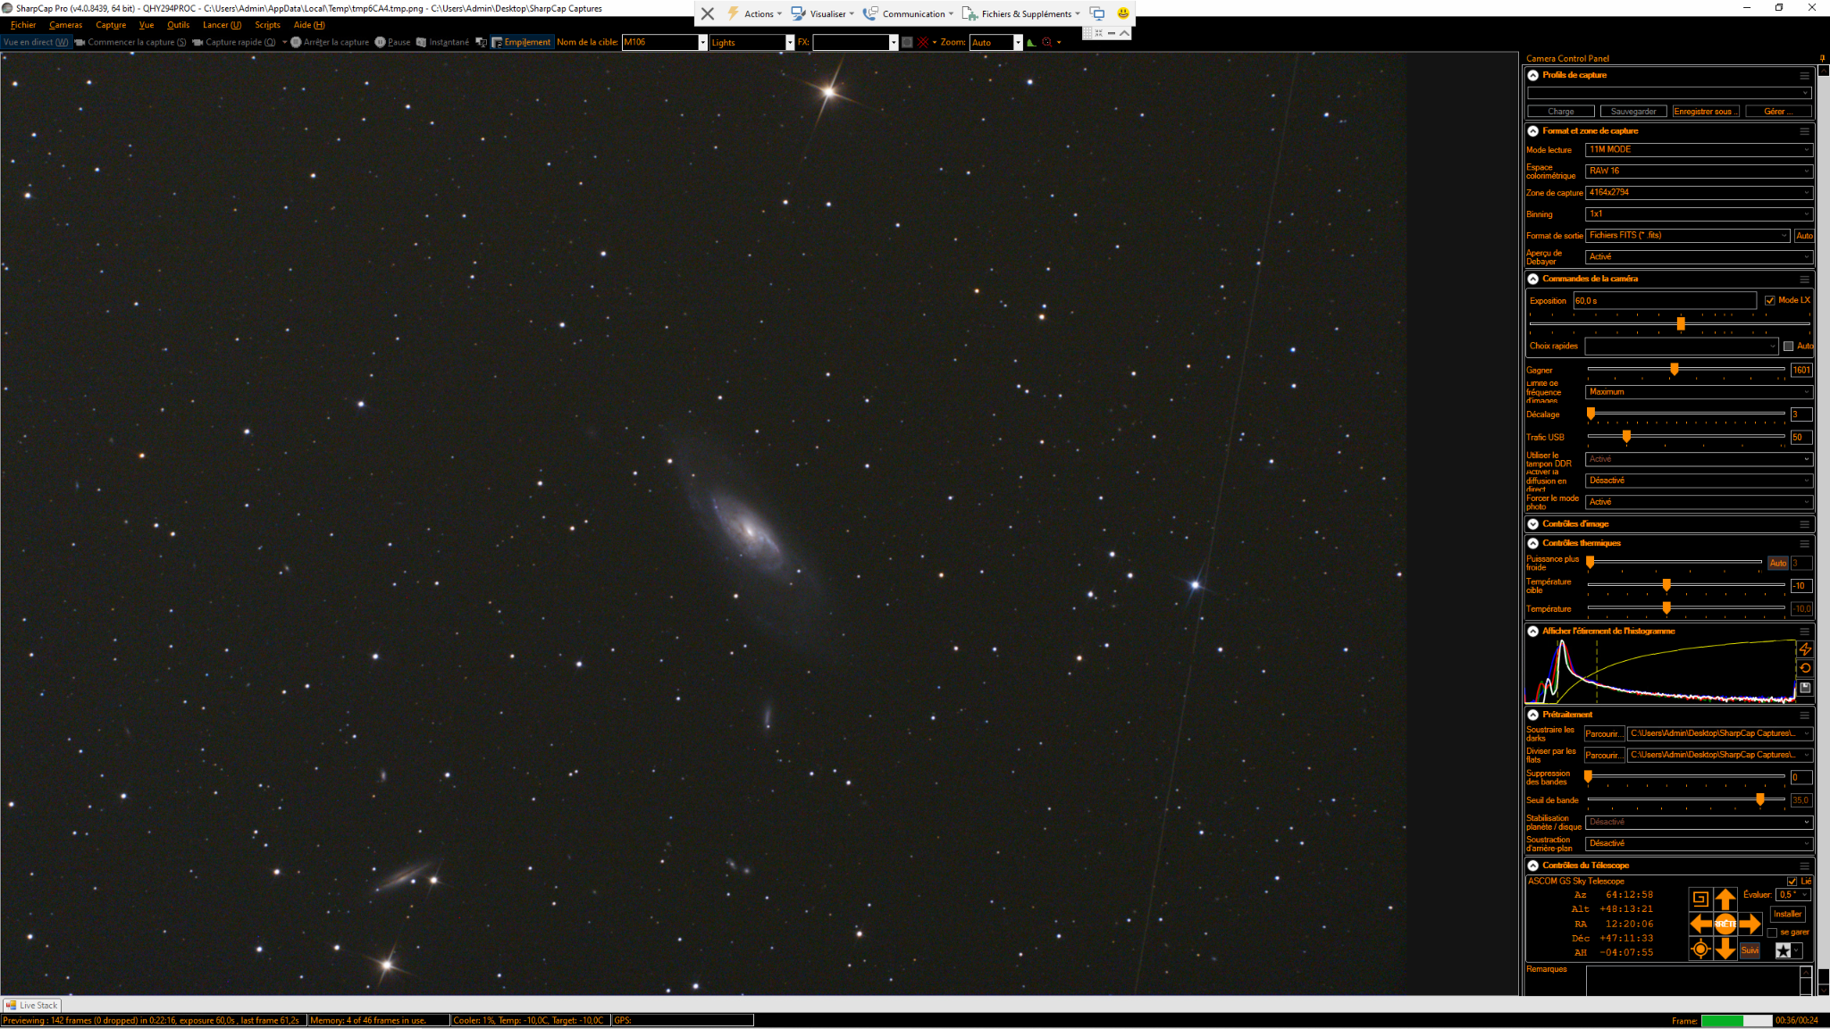The image size is (1830, 1029).
Task: Save histogram stretch with floppy disk icon
Action: click(1805, 688)
